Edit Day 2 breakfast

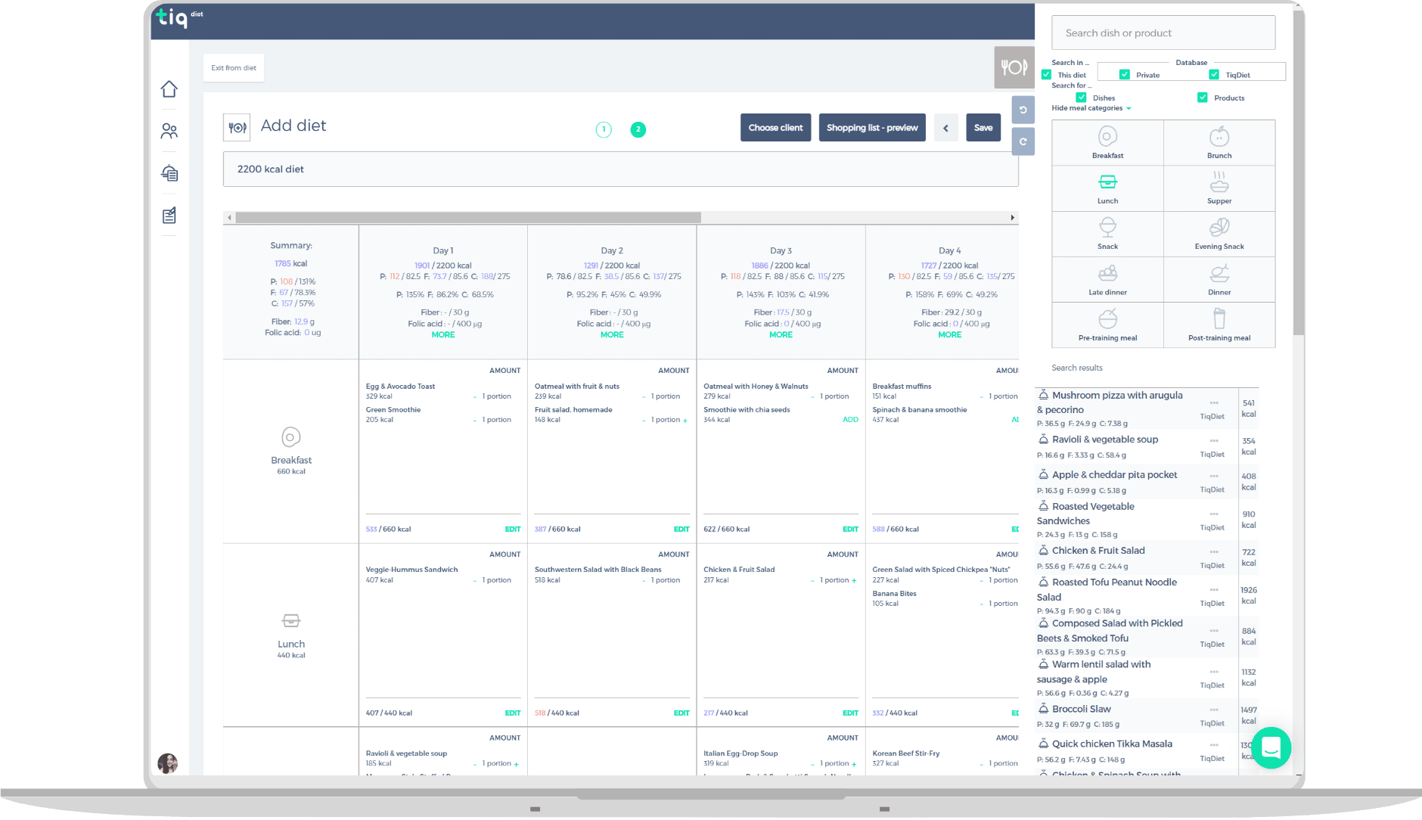(682, 530)
